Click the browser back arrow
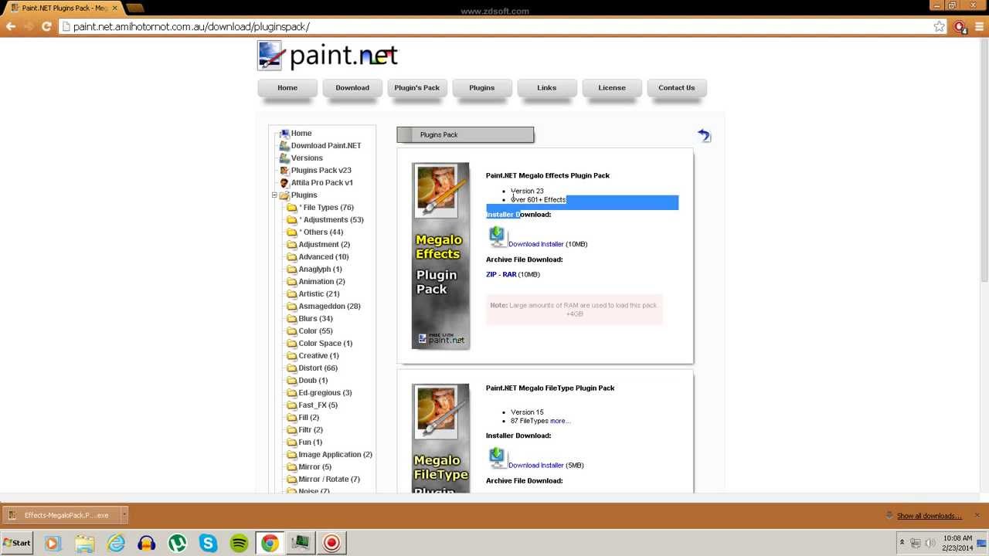This screenshot has height=556, width=989. [x=11, y=26]
